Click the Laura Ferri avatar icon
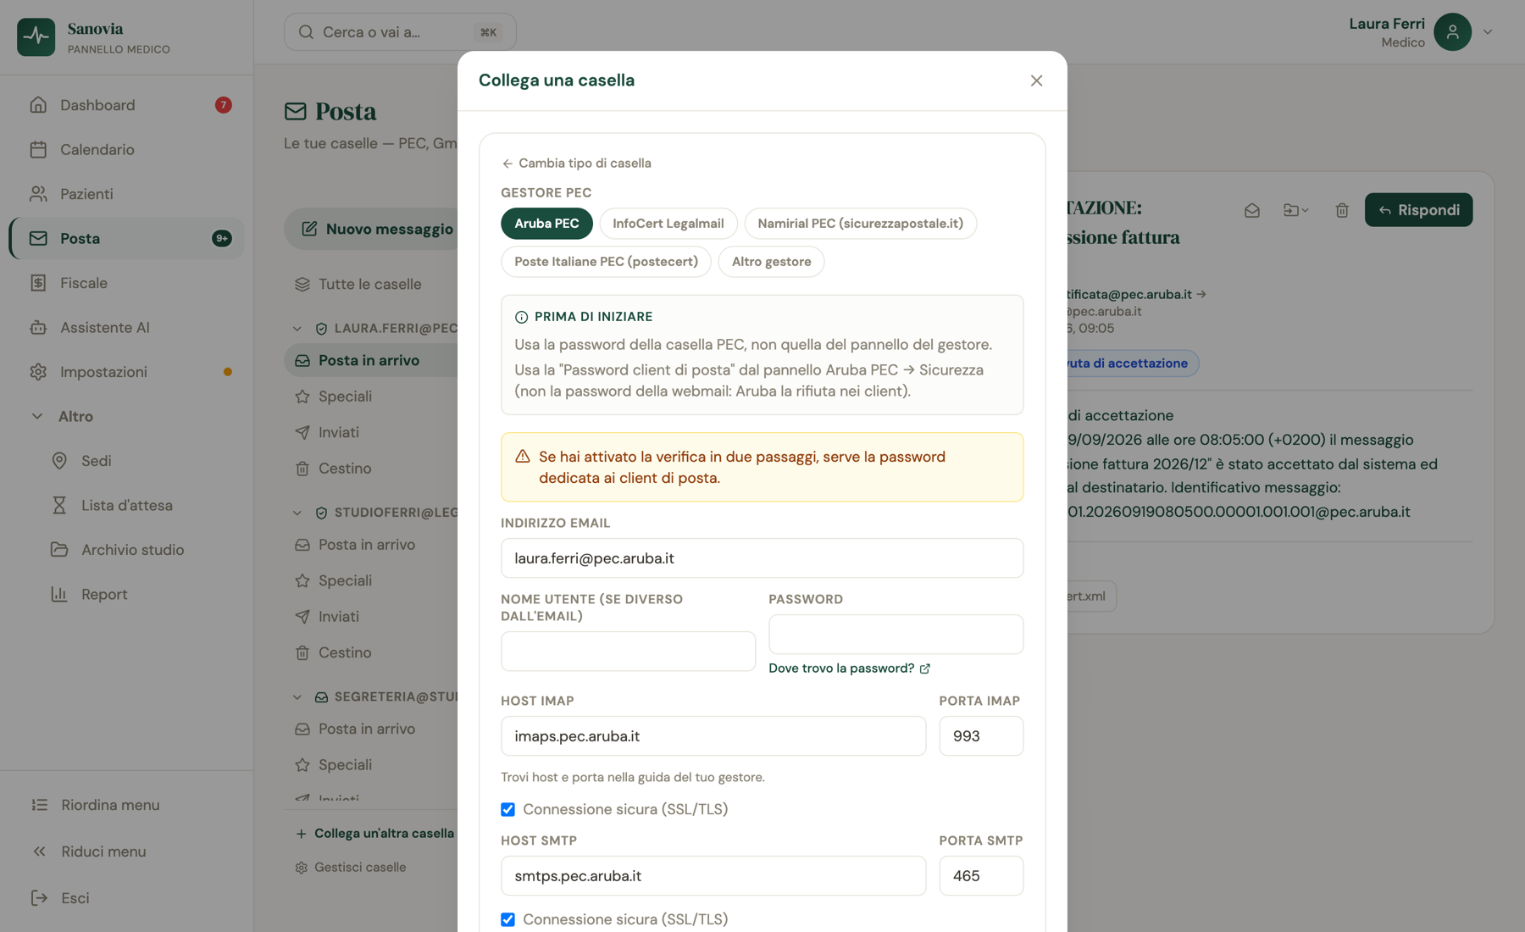This screenshot has height=932, width=1525. pos(1452,32)
